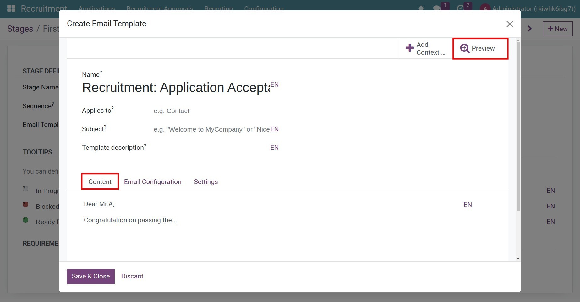Viewport: 580px width, 302px height.
Task: Open the chat messages icon
Action: point(437,8)
